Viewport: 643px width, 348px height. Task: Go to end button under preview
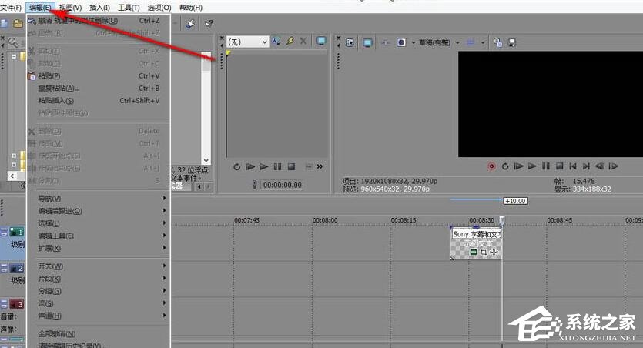(586, 166)
